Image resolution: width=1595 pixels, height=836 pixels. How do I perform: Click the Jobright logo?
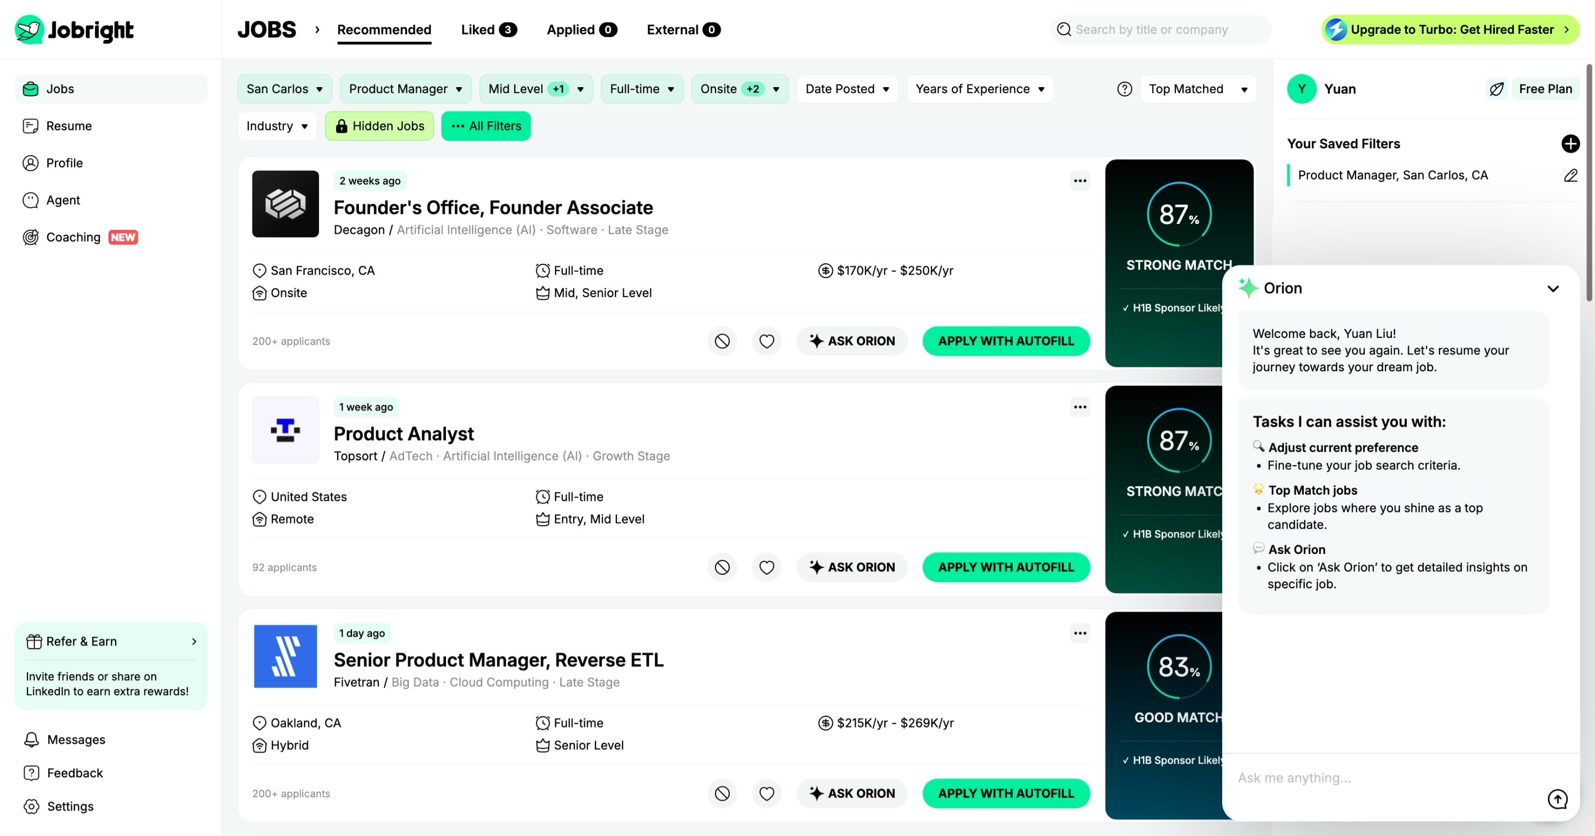[x=74, y=30]
